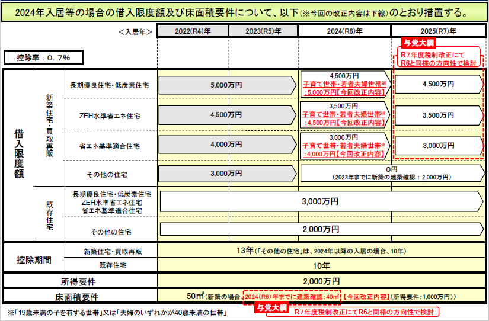This screenshot has height=321, width=489.
Task: Click the 2023年までに新築の建築確認 note
Action: pos(392,177)
